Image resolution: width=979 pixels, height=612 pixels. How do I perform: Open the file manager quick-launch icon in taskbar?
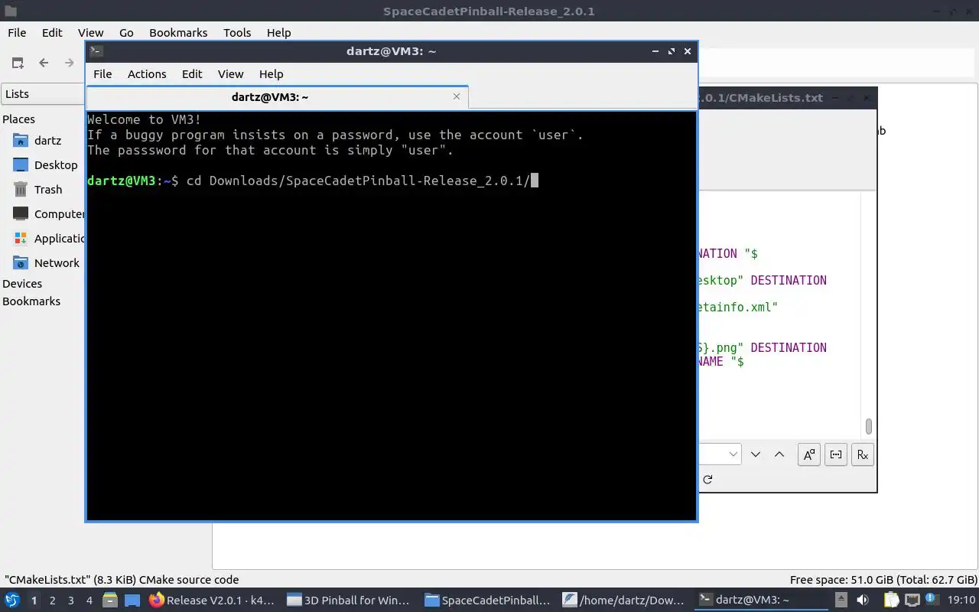[109, 600]
